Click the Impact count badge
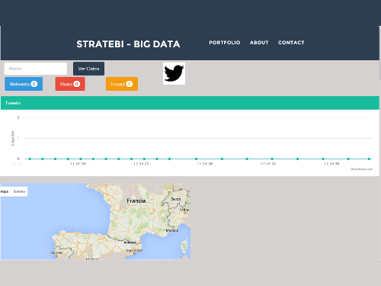 click(130, 84)
